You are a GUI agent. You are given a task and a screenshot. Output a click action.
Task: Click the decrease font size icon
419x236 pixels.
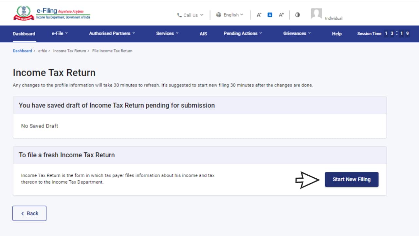tap(259, 15)
